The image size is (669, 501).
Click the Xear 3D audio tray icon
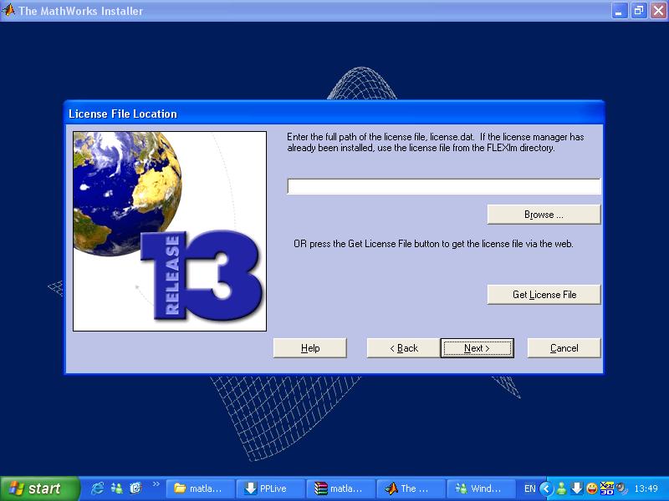coord(606,488)
